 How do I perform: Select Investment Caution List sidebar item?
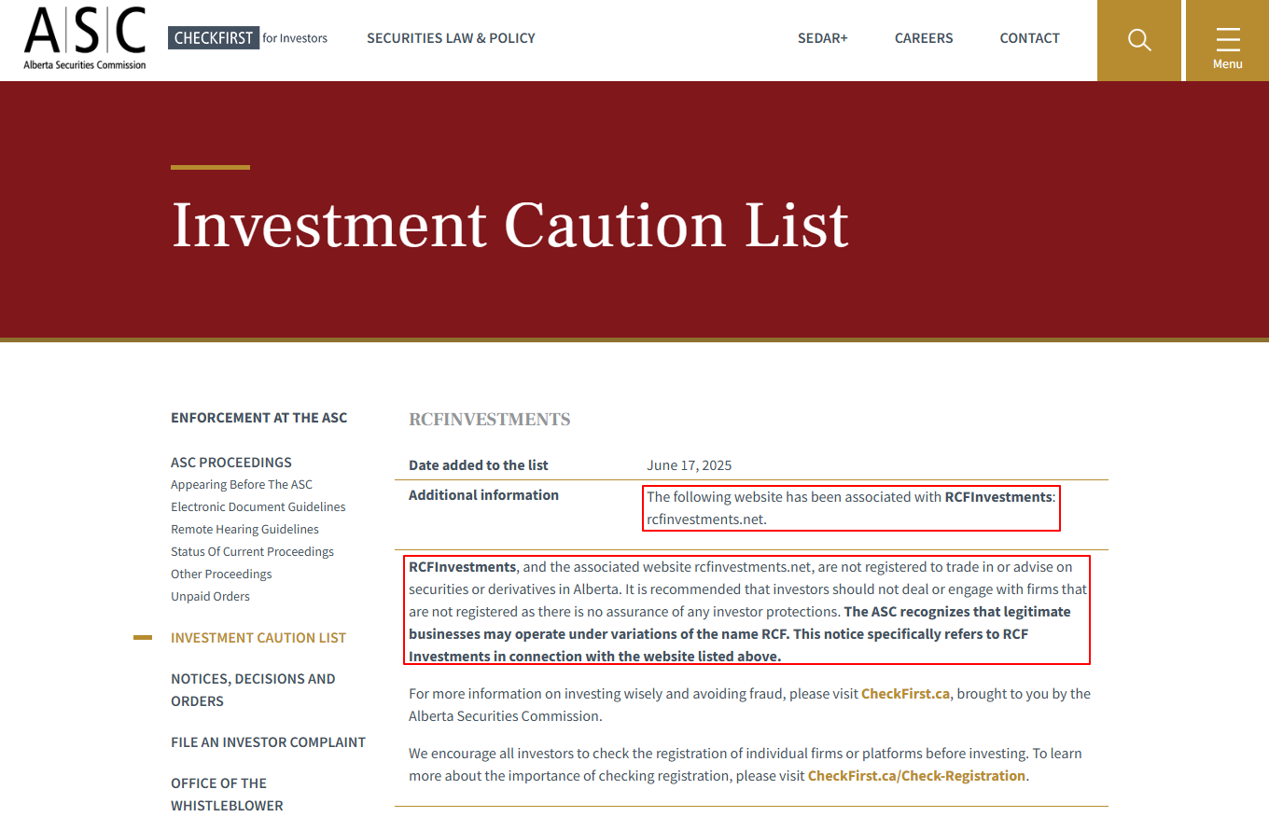[x=258, y=638]
